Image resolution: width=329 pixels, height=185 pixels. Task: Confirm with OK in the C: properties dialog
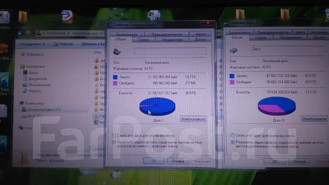point(154,161)
